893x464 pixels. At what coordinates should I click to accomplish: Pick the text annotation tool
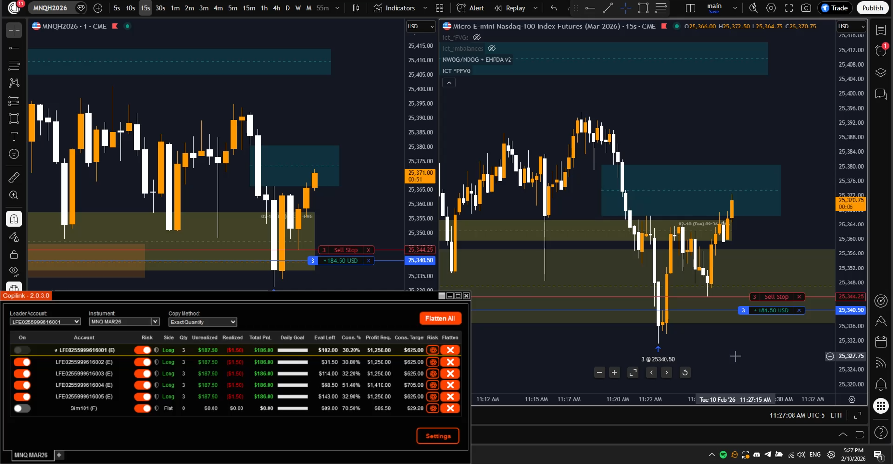(x=14, y=136)
